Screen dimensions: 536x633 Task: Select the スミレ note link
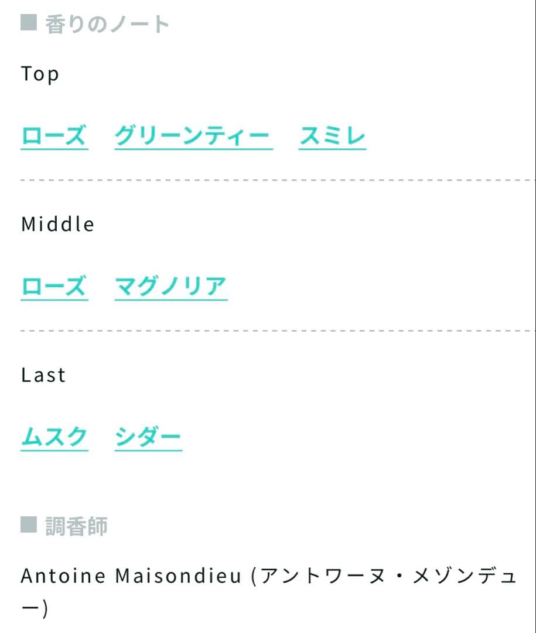[x=332, y=137]
